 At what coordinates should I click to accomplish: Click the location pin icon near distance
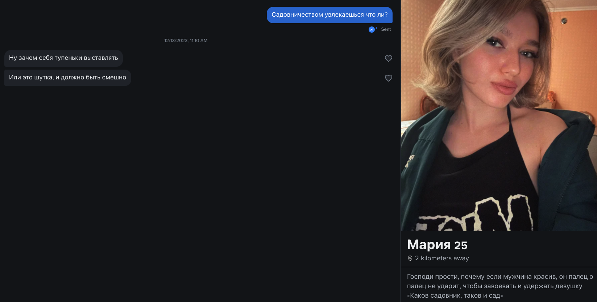410,258
